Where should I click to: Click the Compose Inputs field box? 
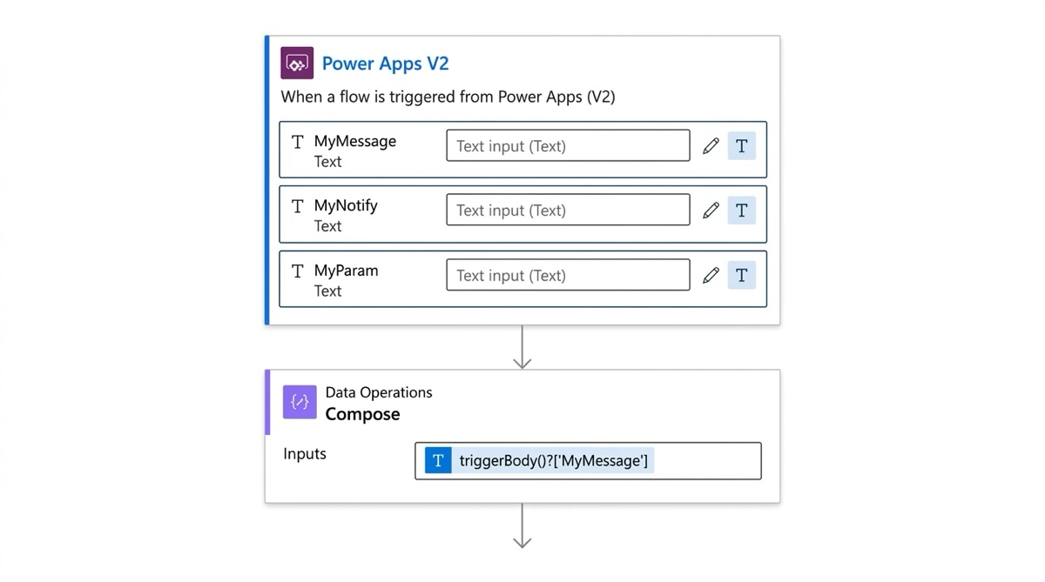[705, 461]
